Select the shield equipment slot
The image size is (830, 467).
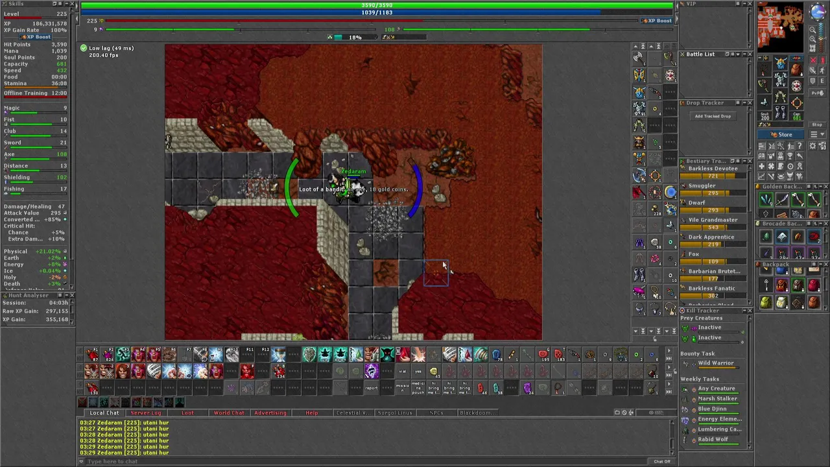(796, 86)
